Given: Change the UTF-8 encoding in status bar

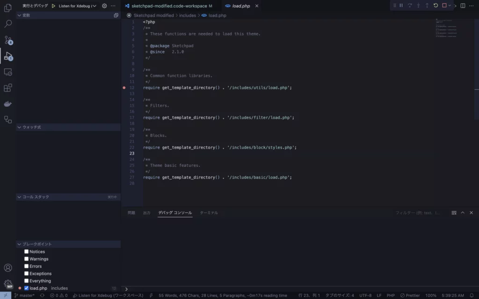Looking at the screenshot, I should [365, 295].
